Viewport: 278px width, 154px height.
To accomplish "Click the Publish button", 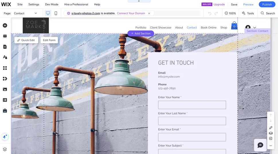I will (267, 4).
